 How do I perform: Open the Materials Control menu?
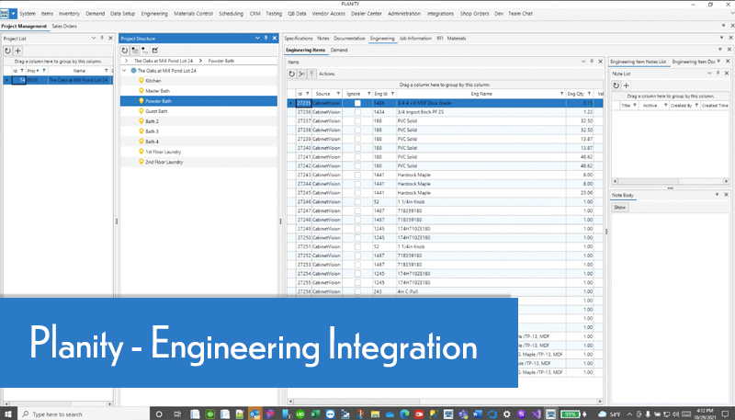click(193, 14)
